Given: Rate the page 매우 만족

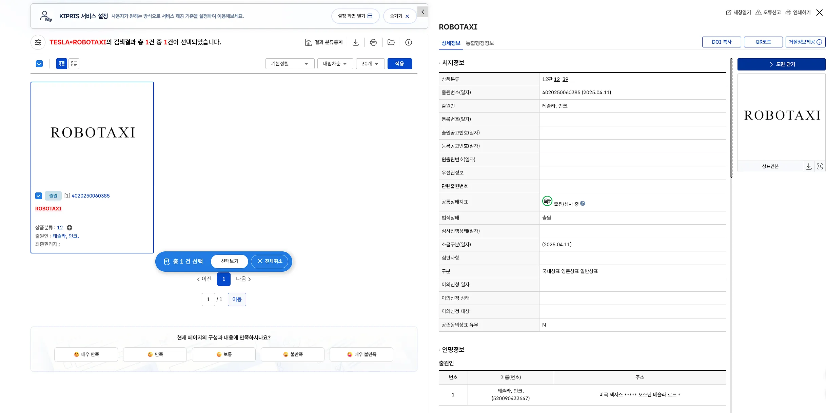Looking at the screenshot, I should coord(86,354).
